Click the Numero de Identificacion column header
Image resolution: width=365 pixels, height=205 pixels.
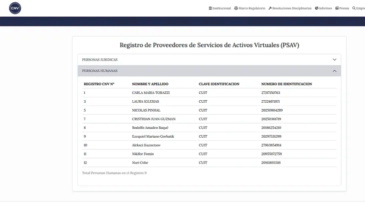[x=286, y=84]
